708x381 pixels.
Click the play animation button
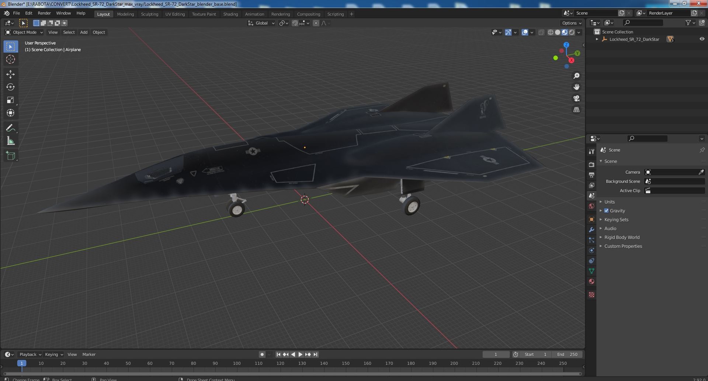(301, 354)
